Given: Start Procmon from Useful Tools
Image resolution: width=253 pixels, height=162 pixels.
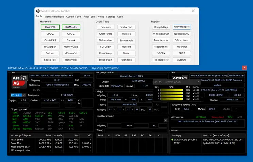Looking at the screenshot, I should (105, 27).
